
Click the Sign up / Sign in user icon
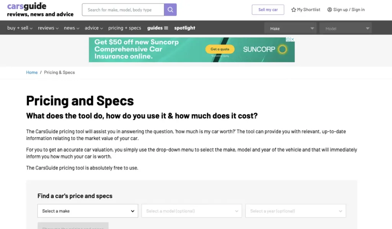[330, 10]
